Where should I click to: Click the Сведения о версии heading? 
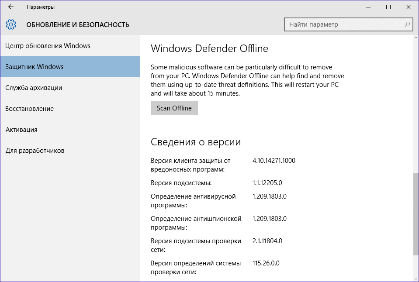(196, 141)
